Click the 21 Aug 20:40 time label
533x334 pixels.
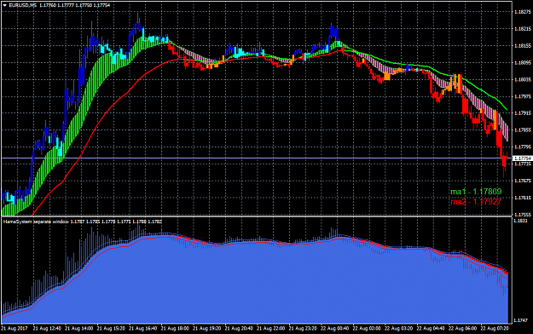[x=239, y=329]
